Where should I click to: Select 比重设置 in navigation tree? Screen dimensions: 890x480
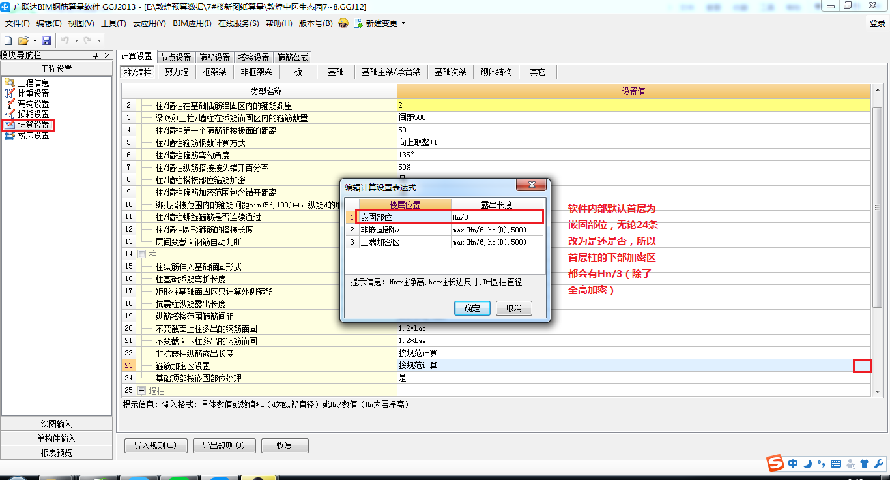(33, 93)
